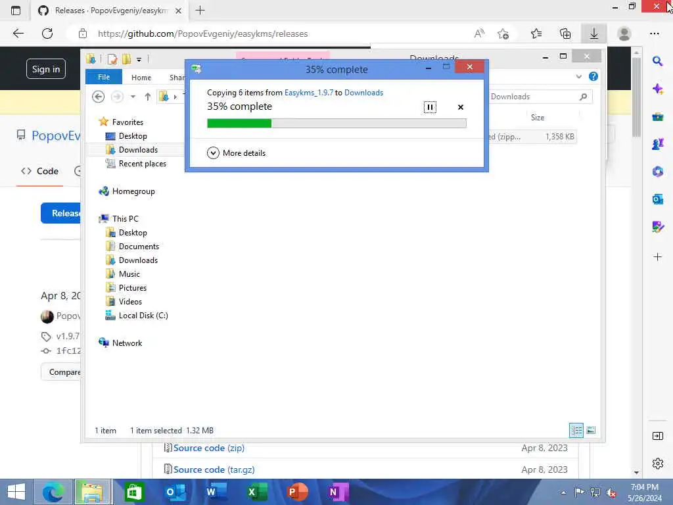Image resolution: width=673 pixels, height=505 pixels.
Task: Click Sign in on GitHub
Action: [46, 68]
